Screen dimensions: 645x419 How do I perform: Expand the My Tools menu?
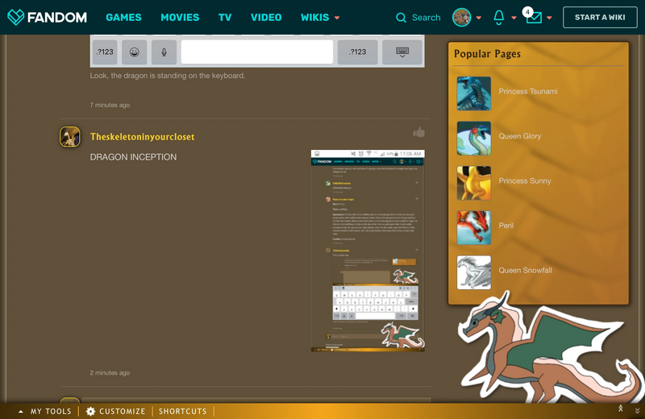45,411
